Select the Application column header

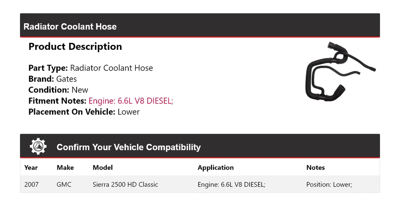[215, 167]
